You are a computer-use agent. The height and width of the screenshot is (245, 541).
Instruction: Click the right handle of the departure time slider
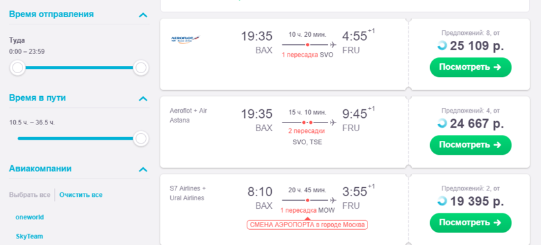pyautogui.click(x=141, y=68)
